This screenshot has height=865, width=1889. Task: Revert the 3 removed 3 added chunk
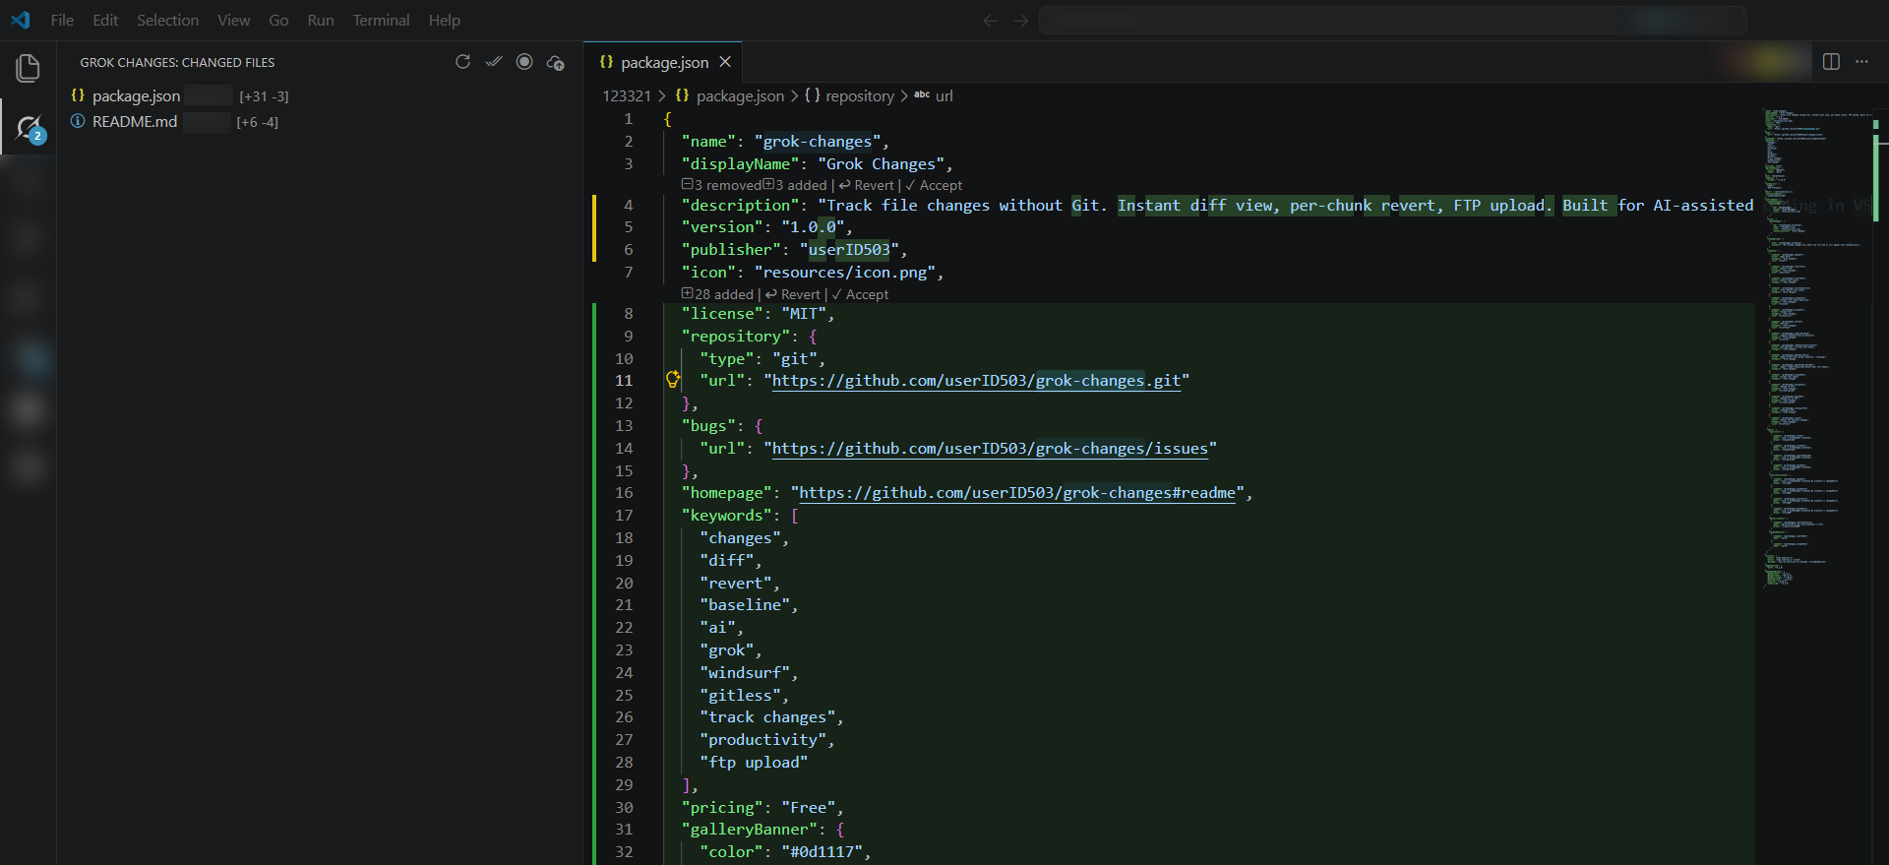(x=867, y=185)
